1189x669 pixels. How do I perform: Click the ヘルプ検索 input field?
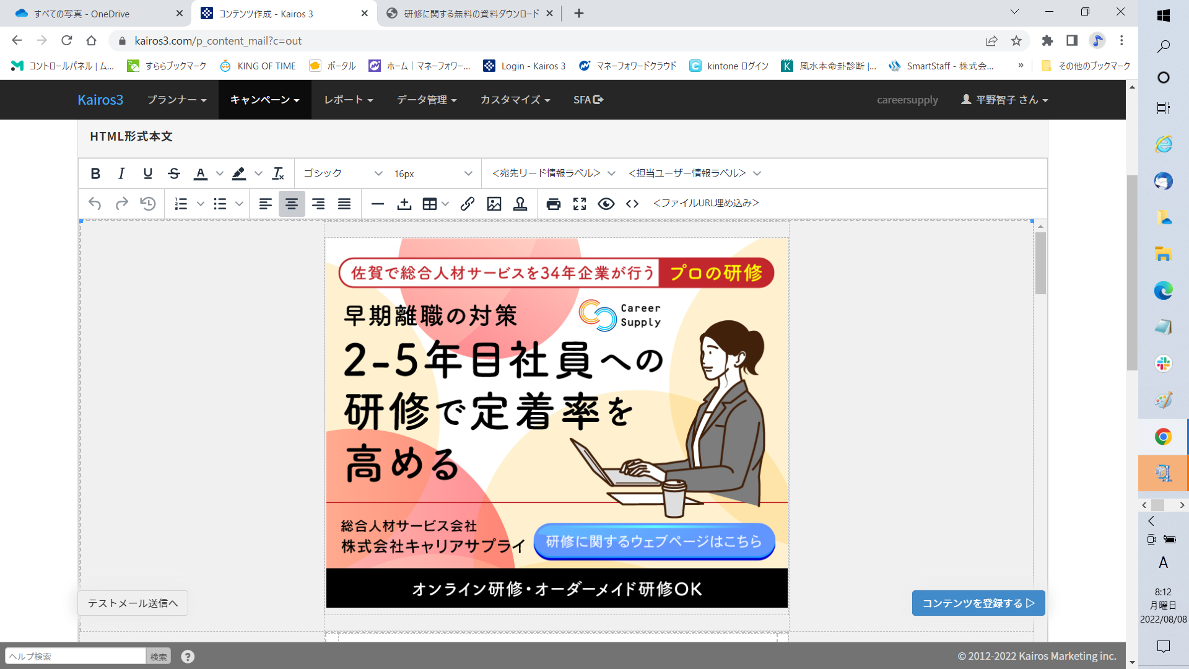[x=75, y=657]
